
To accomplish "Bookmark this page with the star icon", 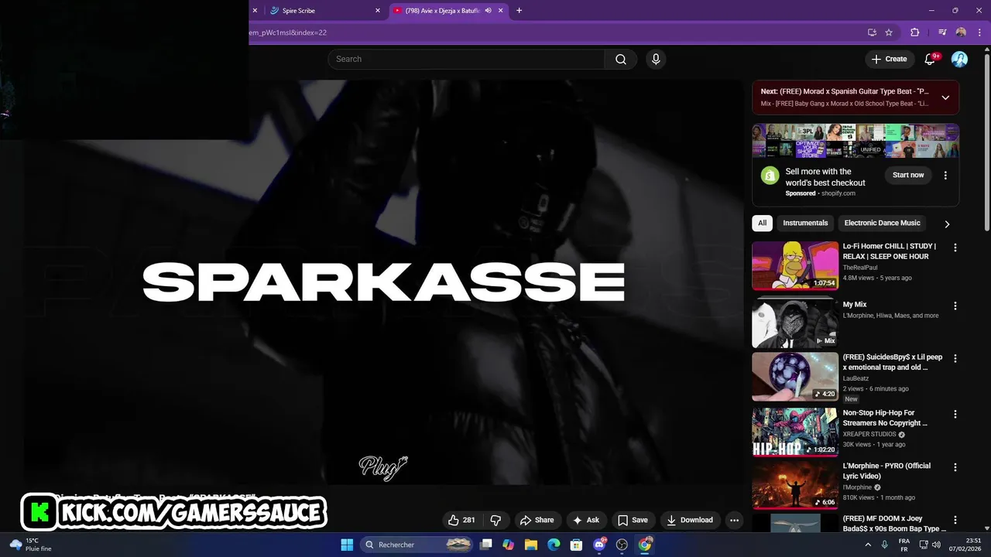I will tap(889, 32).
